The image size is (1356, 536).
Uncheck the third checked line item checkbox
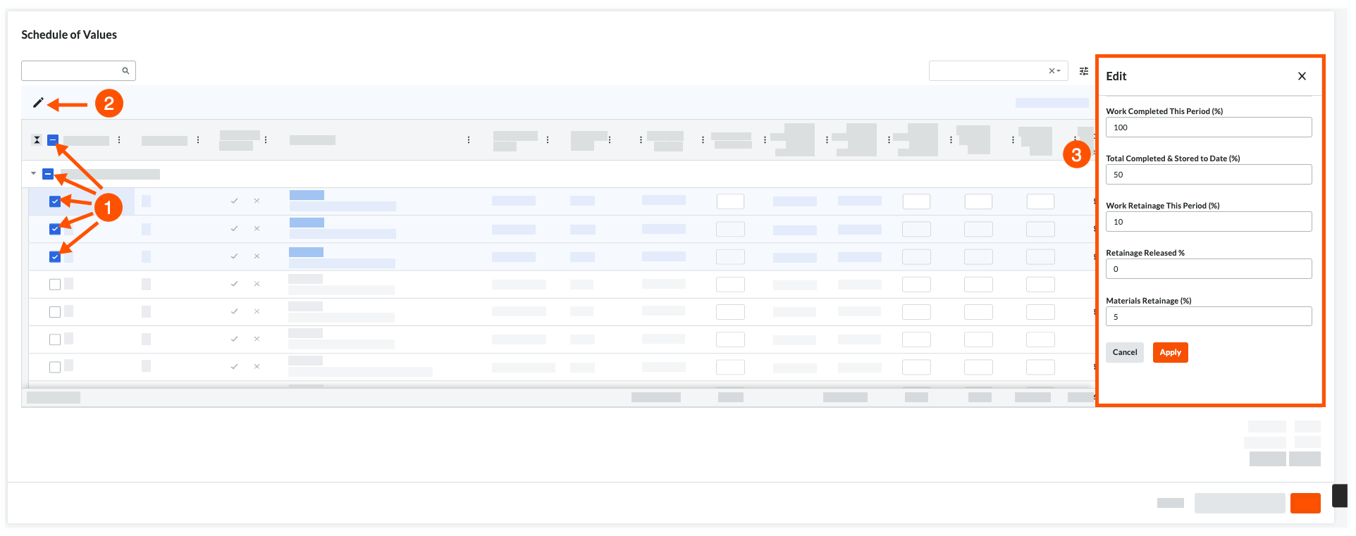point(55,256)
